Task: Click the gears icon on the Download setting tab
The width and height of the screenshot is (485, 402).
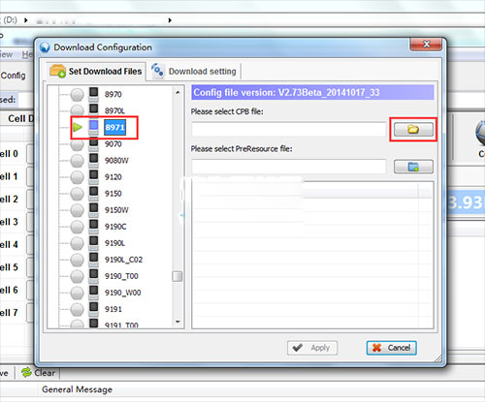Action: coord(157,70)
